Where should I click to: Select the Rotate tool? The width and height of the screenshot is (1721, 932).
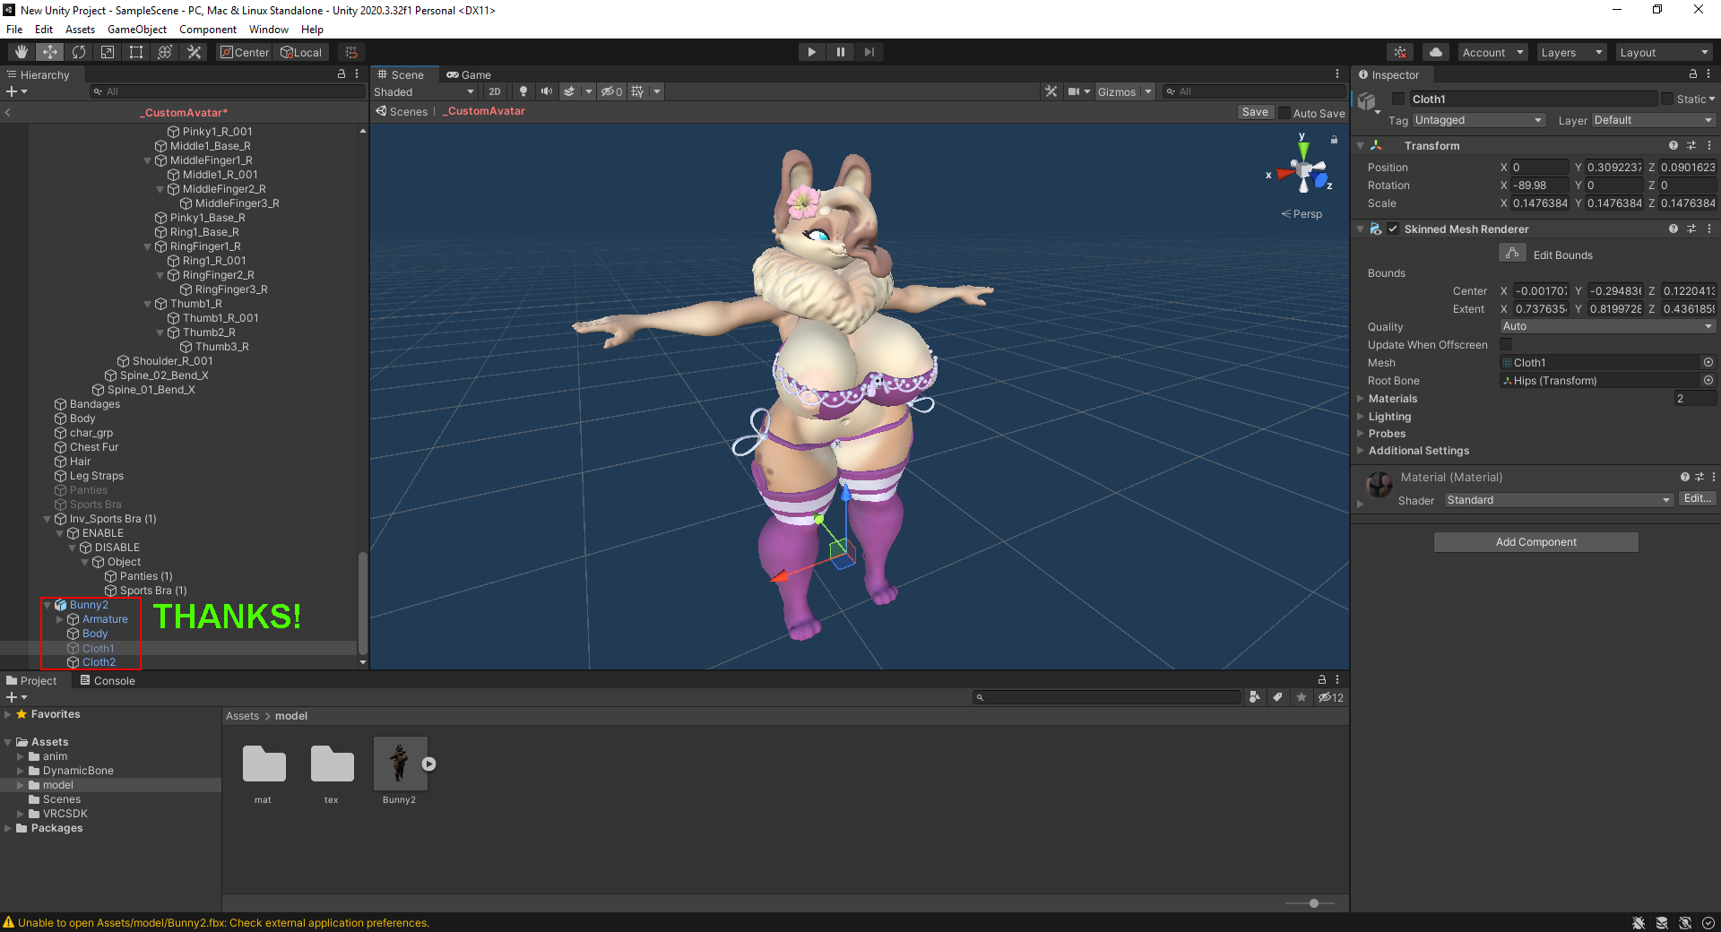[79, 52]
